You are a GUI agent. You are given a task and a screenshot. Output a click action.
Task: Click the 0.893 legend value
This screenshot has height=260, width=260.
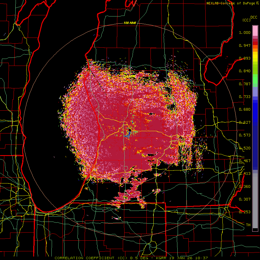click(x=245, y=58)
